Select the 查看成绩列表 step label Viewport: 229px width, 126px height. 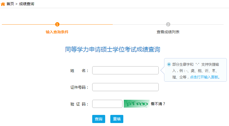[x=168, y=32]
